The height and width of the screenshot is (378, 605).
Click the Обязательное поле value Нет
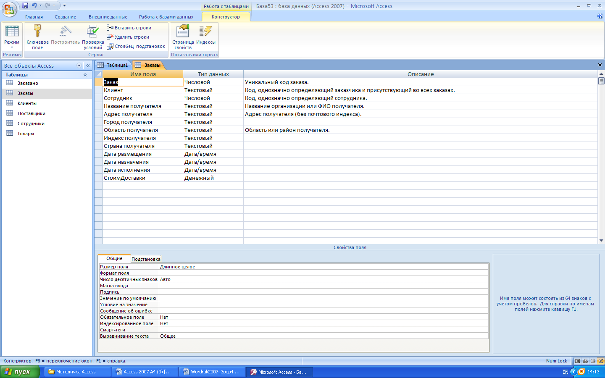point(324,317)
